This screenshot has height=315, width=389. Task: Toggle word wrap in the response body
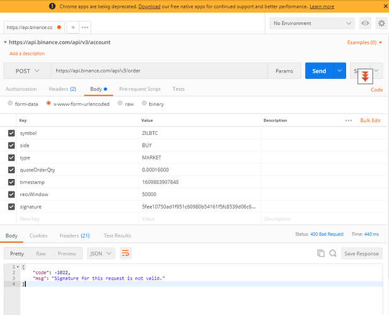[x=126, y=253]
